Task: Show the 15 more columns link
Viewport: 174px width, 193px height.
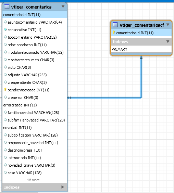Action: pos(35,180)
